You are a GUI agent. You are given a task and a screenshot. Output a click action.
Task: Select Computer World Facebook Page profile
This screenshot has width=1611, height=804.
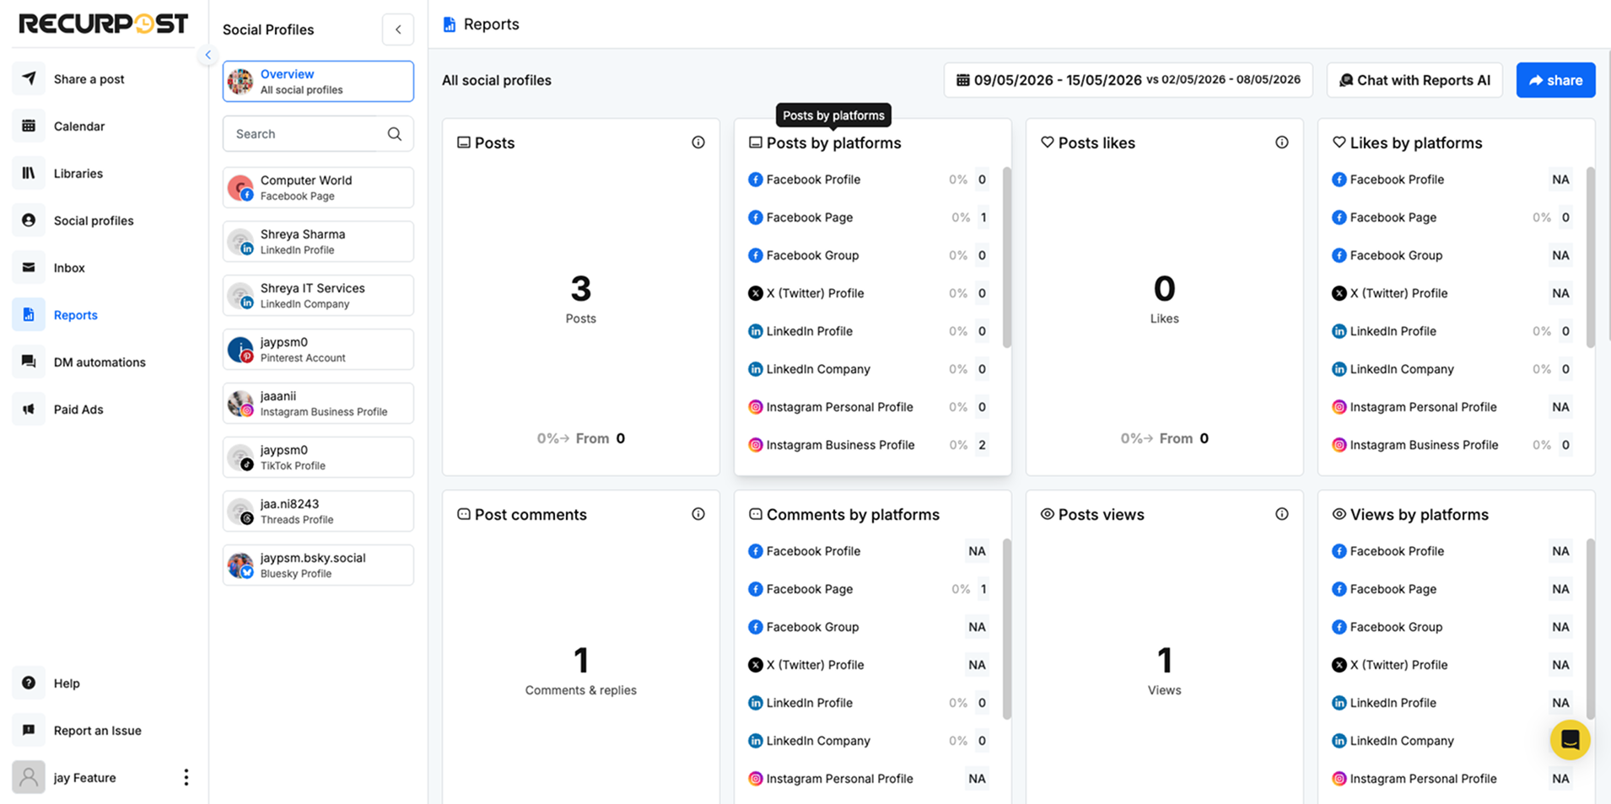(318, 188)
